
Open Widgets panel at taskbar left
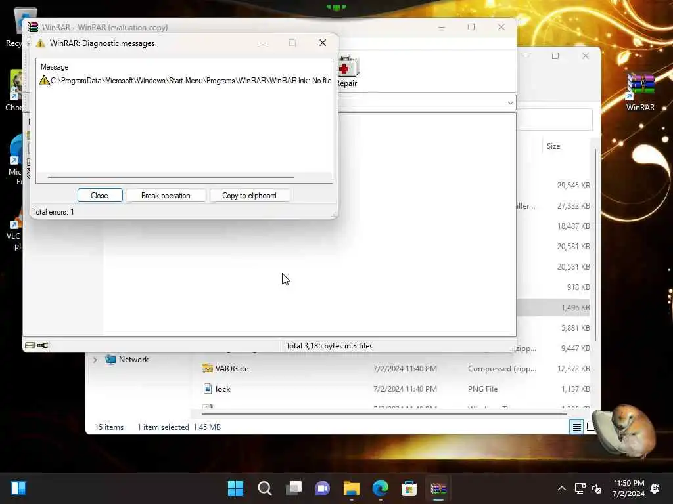point(18,488)
